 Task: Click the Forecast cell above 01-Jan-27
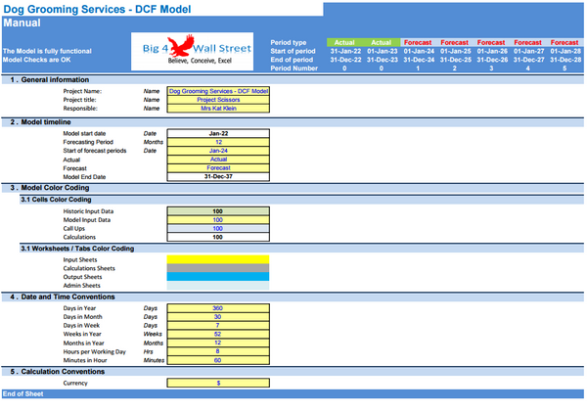[x=528, y=42]
